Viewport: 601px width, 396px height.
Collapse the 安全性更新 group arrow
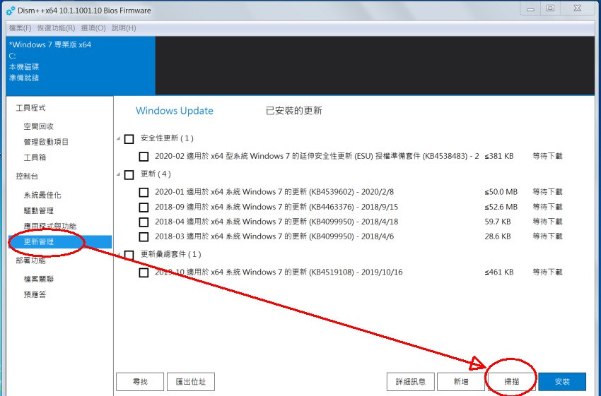[119, 138]
